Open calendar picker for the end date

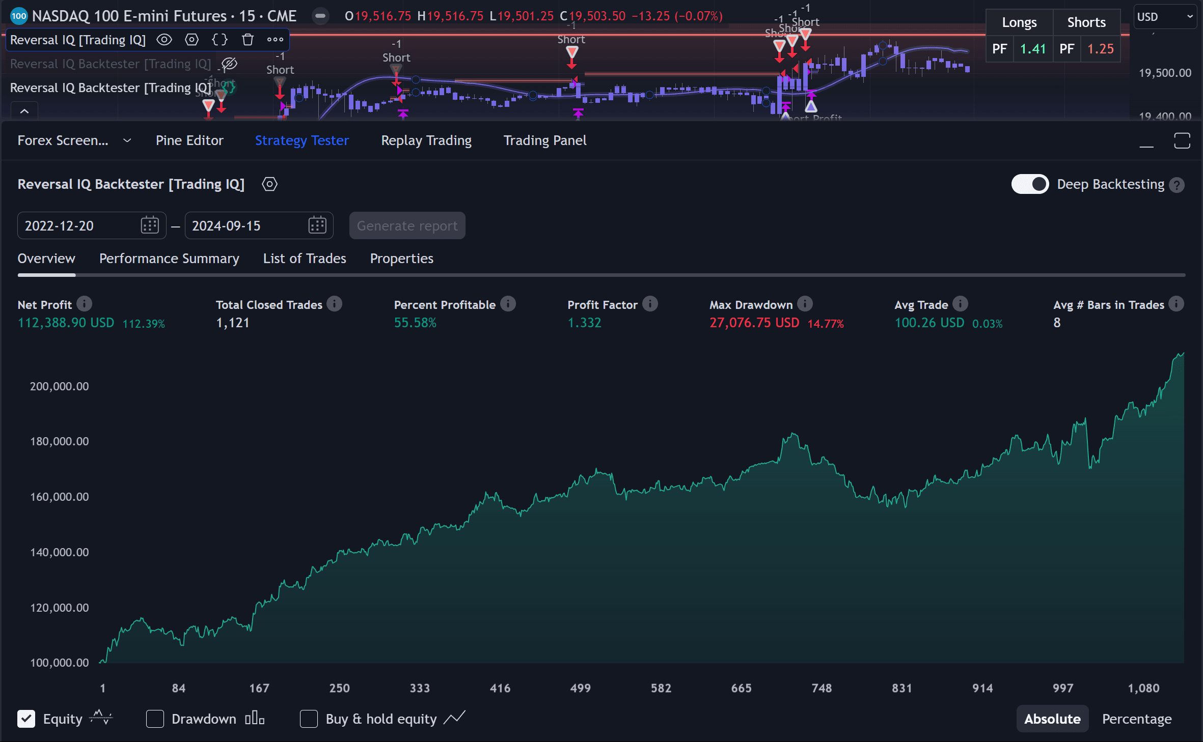tap(317, 225)
